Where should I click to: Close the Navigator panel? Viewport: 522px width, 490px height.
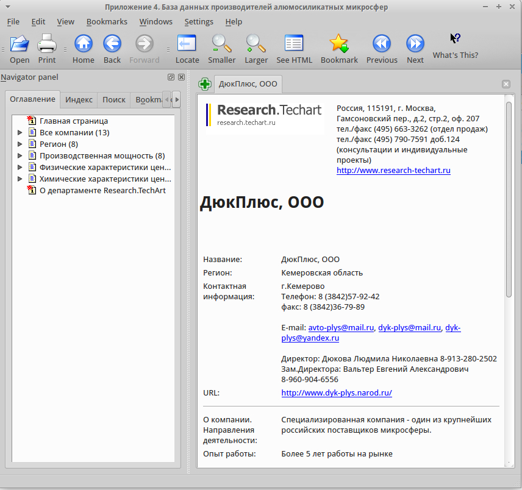[182, 77]
